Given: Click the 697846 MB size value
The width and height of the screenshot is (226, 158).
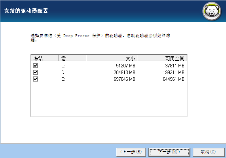Looking at the screenshot, I should [124, 79].
